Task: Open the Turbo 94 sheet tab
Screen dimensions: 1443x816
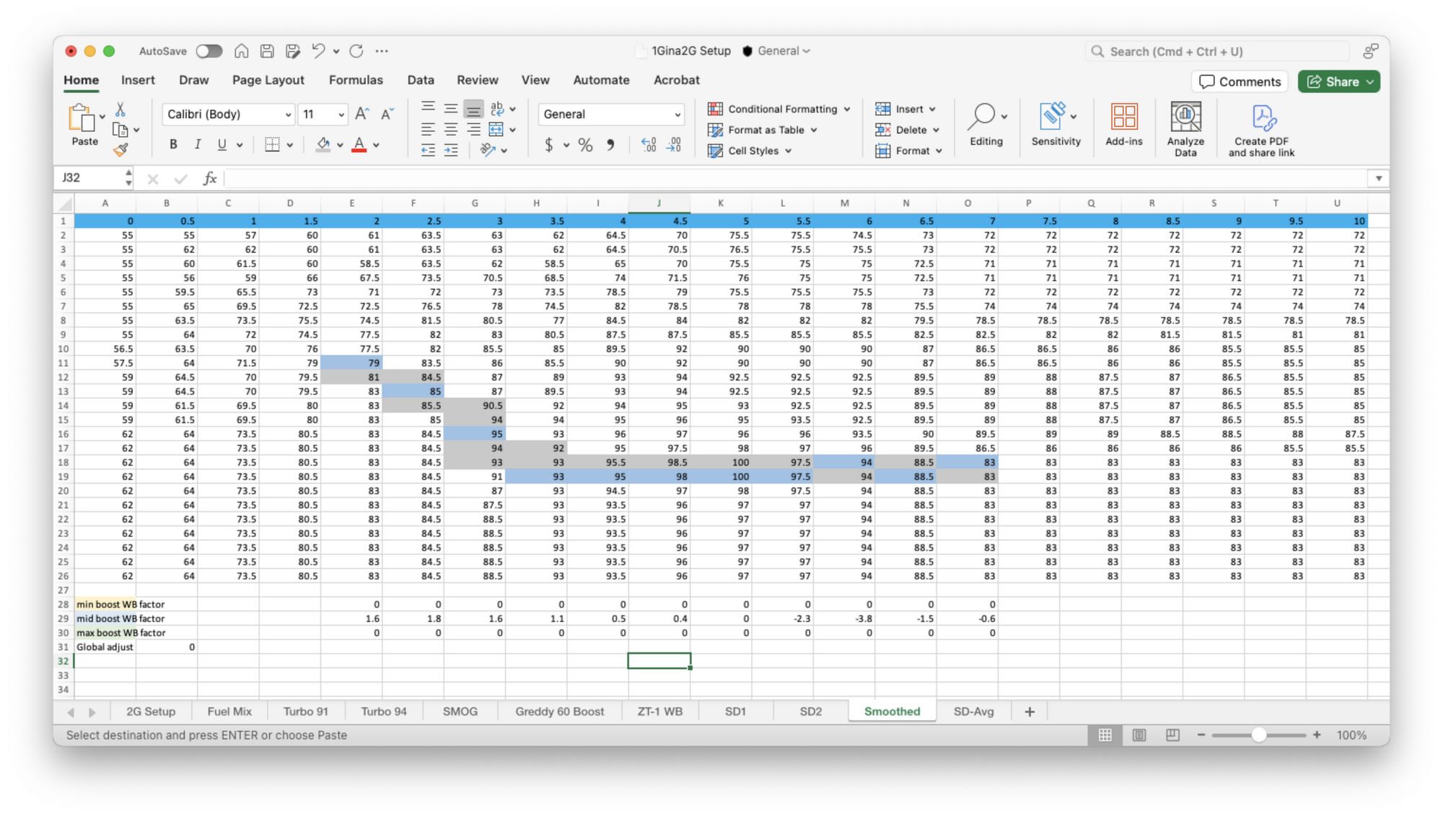Action: 384,711
